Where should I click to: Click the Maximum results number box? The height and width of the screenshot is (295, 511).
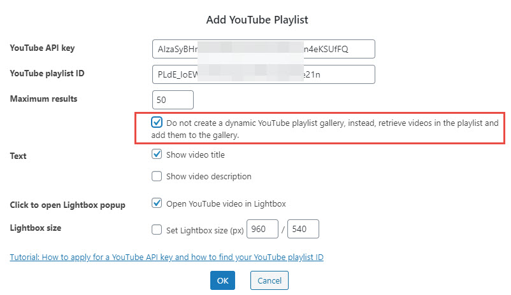[173, 99]
